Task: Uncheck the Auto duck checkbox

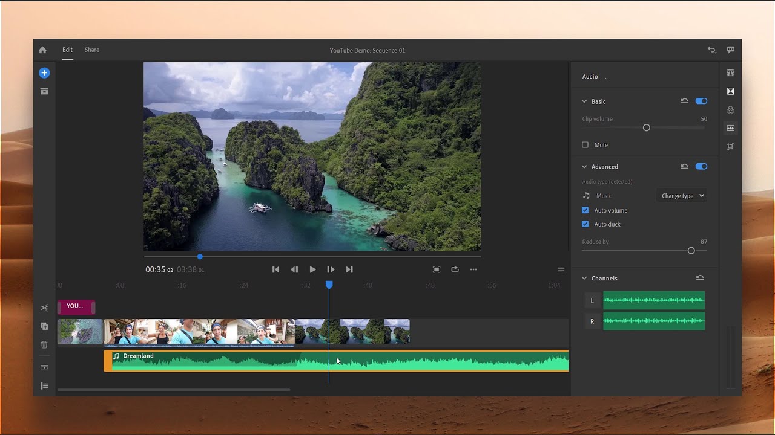Action: coord(585,224)
